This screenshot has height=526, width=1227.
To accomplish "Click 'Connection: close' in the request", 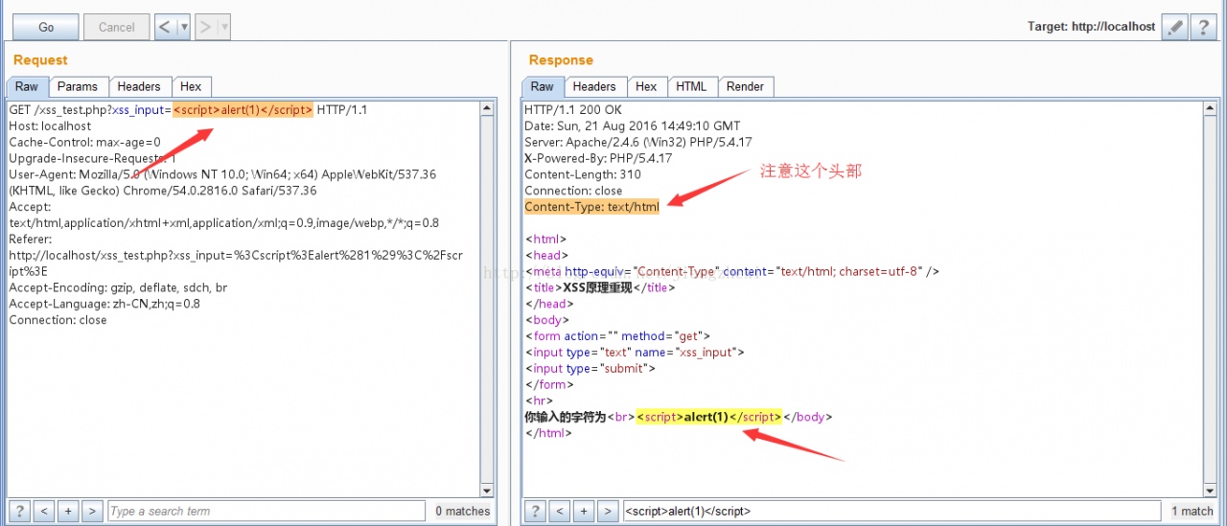I will (x=58, y=320).
